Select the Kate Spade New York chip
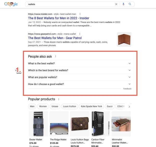 click(x=92, y=106)
